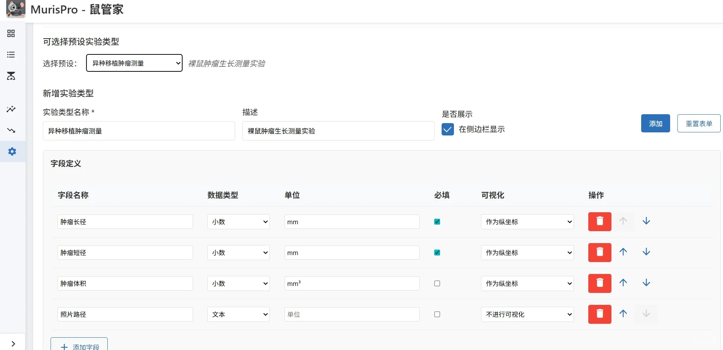Open the trend line view in sidebar
Viewport: 723px width, 350px height.
(x=11, y=130)
